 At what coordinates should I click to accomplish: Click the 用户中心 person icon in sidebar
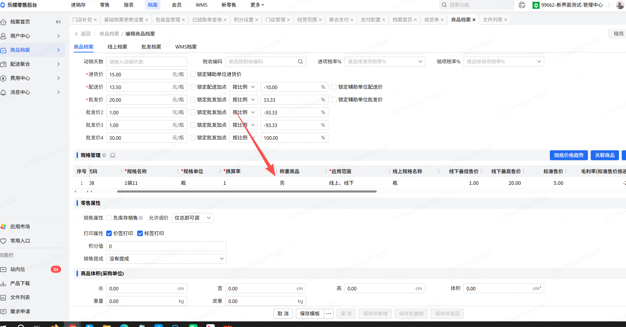pyautogui.click(x=4, y=36)
